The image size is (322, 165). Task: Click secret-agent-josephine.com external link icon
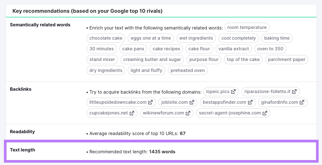[265, 113]
